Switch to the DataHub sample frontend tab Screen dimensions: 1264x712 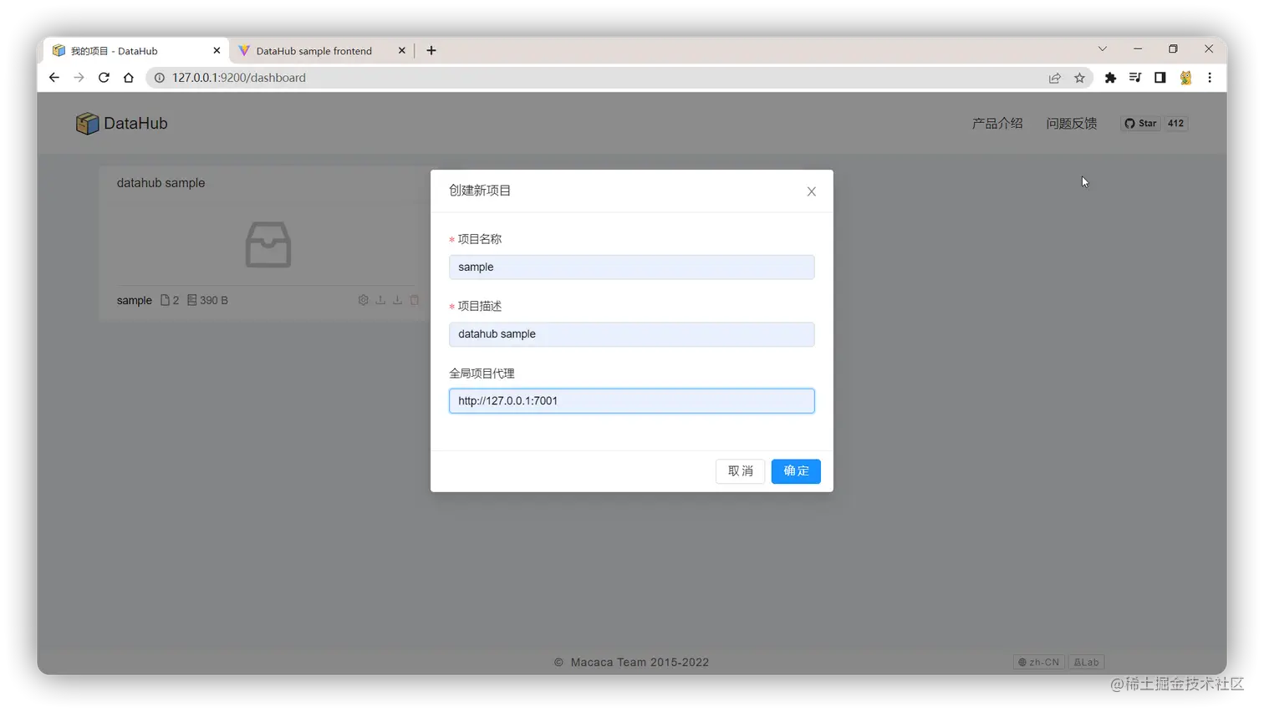coord(313,51)
